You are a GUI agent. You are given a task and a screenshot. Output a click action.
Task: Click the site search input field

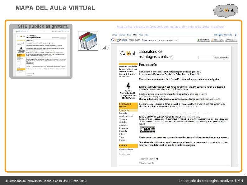coord(206,57)
